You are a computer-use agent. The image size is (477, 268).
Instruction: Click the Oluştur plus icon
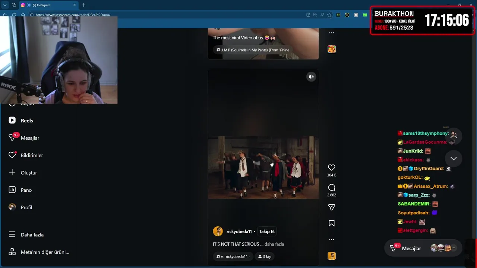pos(12,172)
